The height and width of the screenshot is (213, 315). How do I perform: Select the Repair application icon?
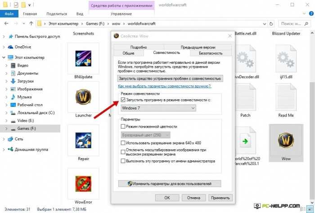point(83,140)
